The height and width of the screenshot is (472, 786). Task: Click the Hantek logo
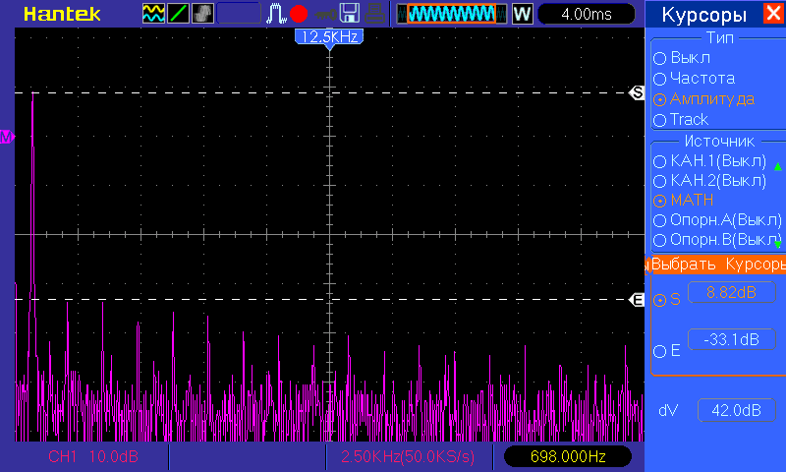[x=62, y=14]
